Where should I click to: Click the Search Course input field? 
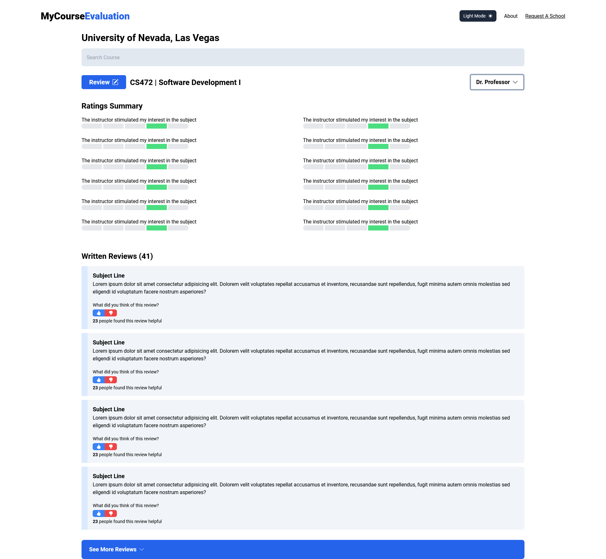(x=303, y=57)
